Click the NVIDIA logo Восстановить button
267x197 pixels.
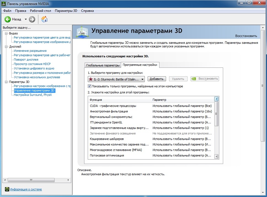click(x=204, y=79)
